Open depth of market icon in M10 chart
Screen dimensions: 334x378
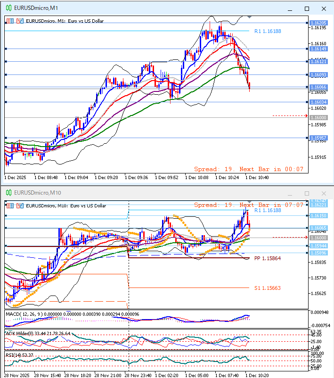(20, 205)
